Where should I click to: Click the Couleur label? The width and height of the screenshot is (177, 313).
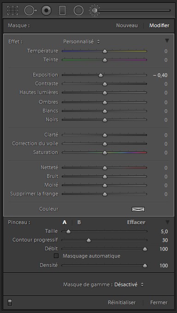point(49,209)
